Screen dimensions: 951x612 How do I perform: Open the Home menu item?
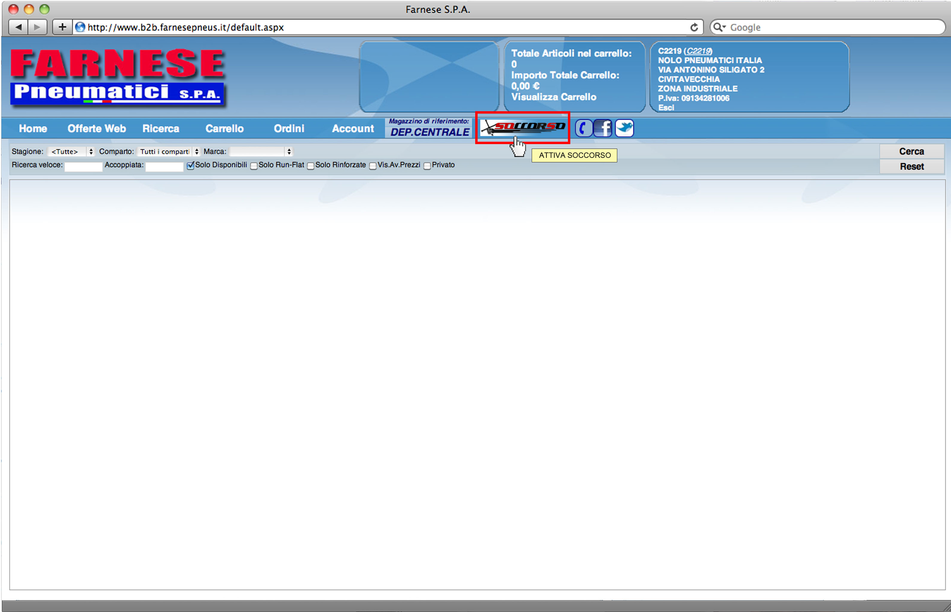(x=33, y=128)
